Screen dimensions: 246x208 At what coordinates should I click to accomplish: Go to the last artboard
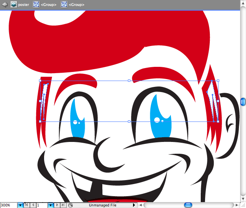[63, 205]
